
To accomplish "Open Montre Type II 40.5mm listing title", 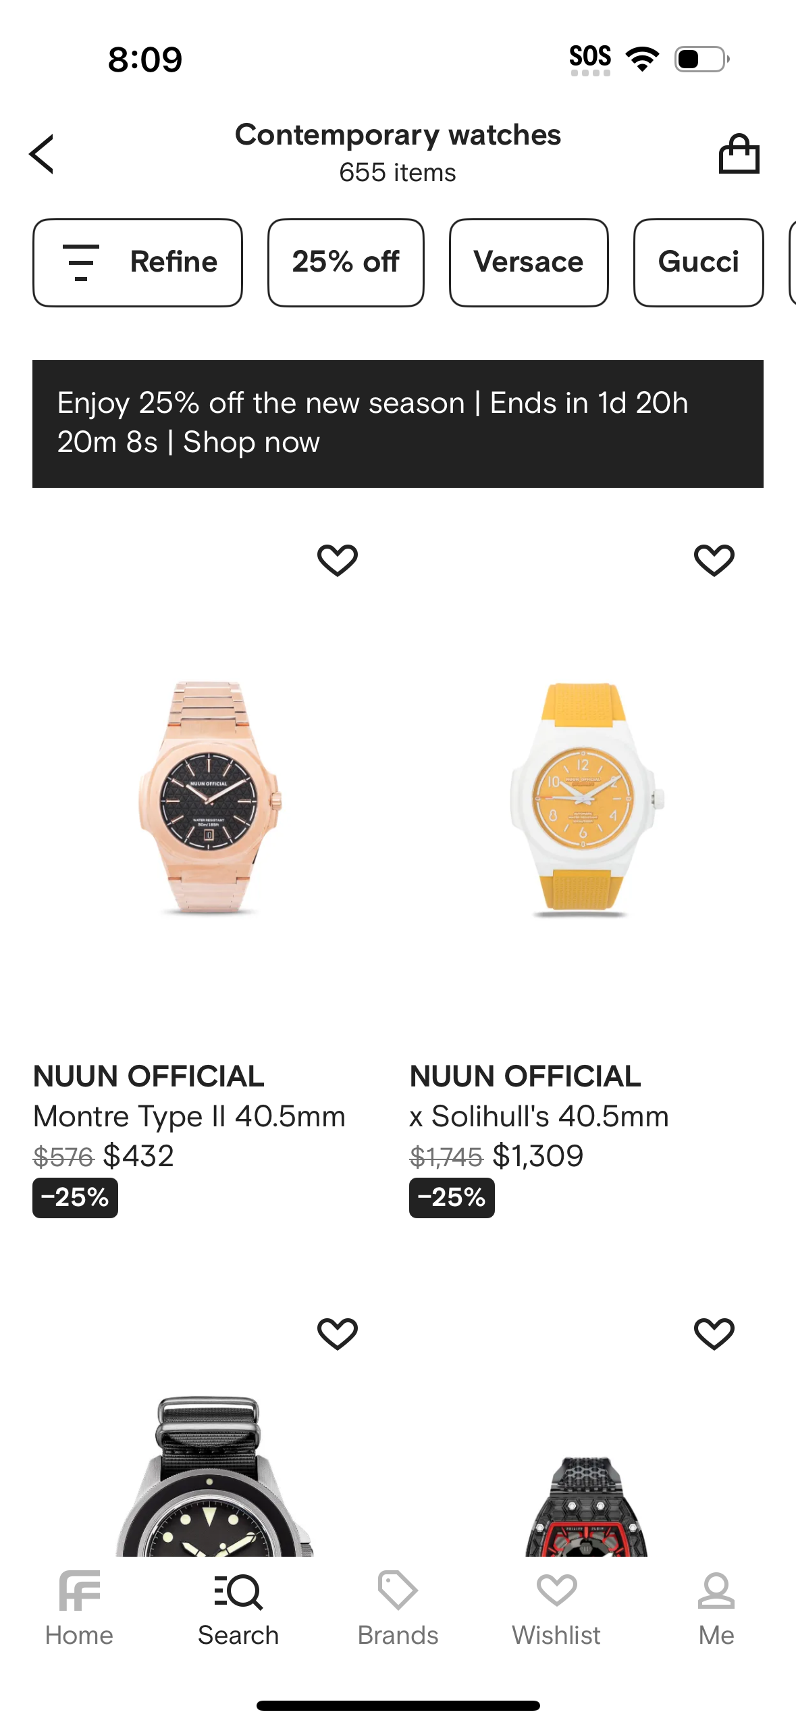I will (x=189, y=1116).
